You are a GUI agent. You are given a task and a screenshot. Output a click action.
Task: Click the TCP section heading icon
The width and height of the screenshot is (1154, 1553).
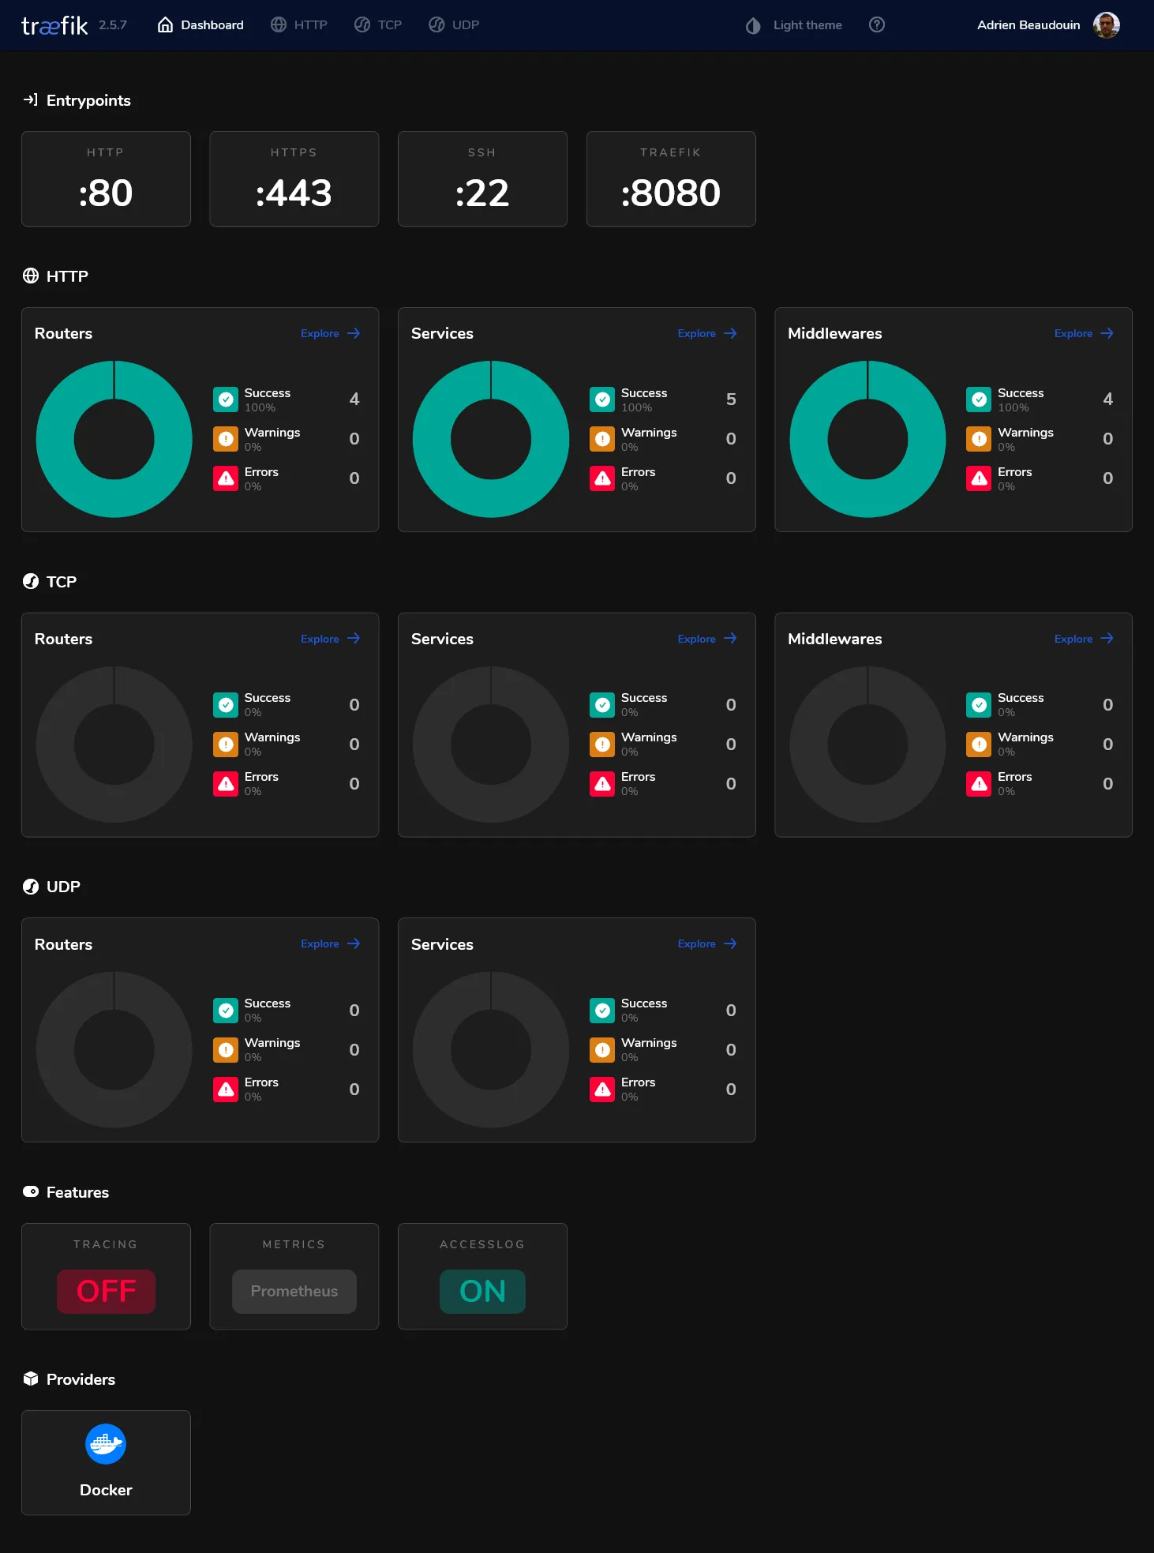[31, 582]
